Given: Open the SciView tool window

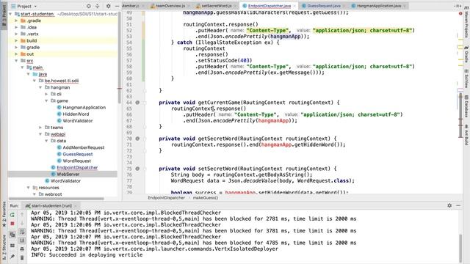Looking at the screenshot, I should [466, 78].
